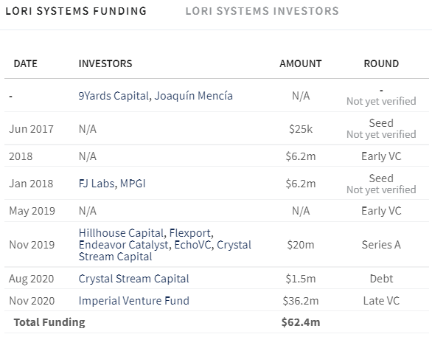Viewport: 432px width, 337px height.
Task: Select the AMOUNT column header
Action: click(301, 63)
